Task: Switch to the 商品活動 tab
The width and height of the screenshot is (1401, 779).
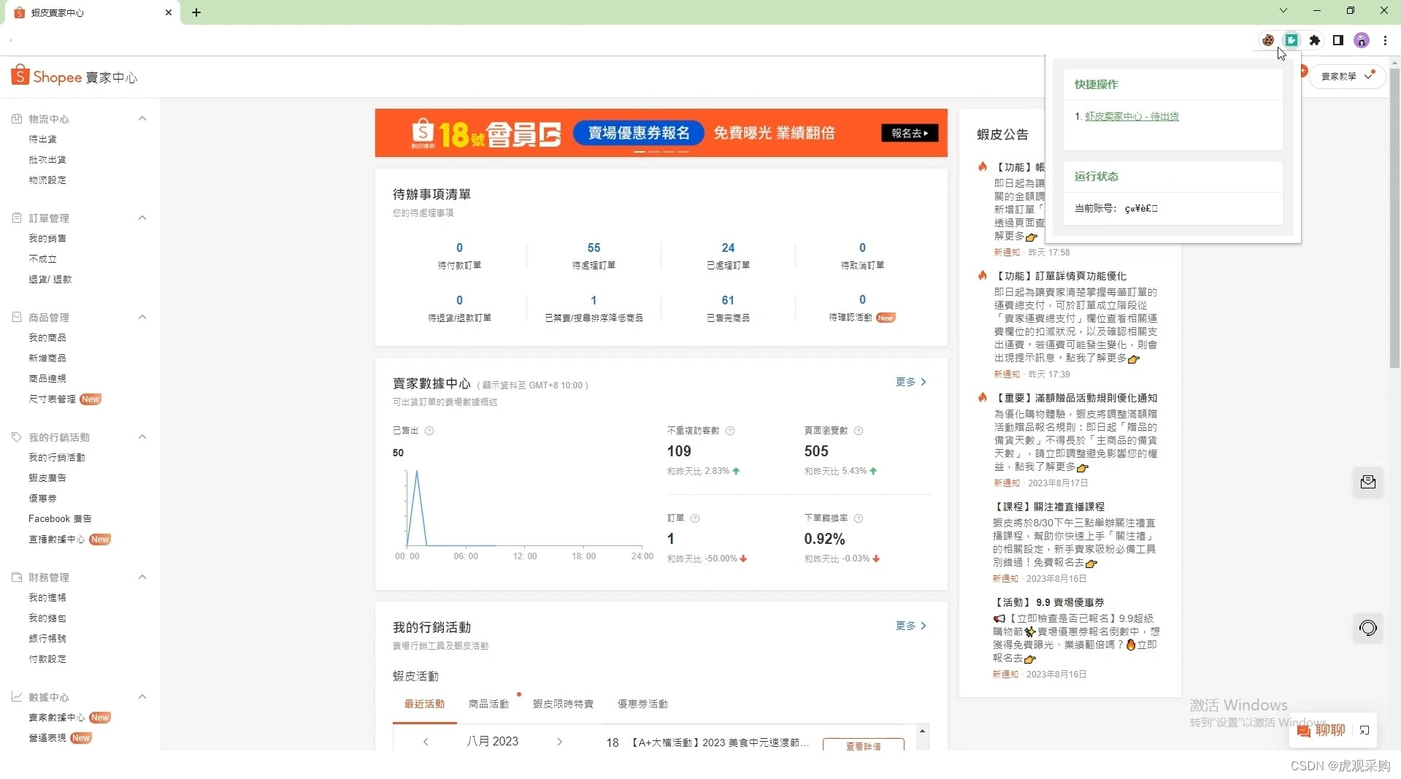Action: [x=488, y=704]
